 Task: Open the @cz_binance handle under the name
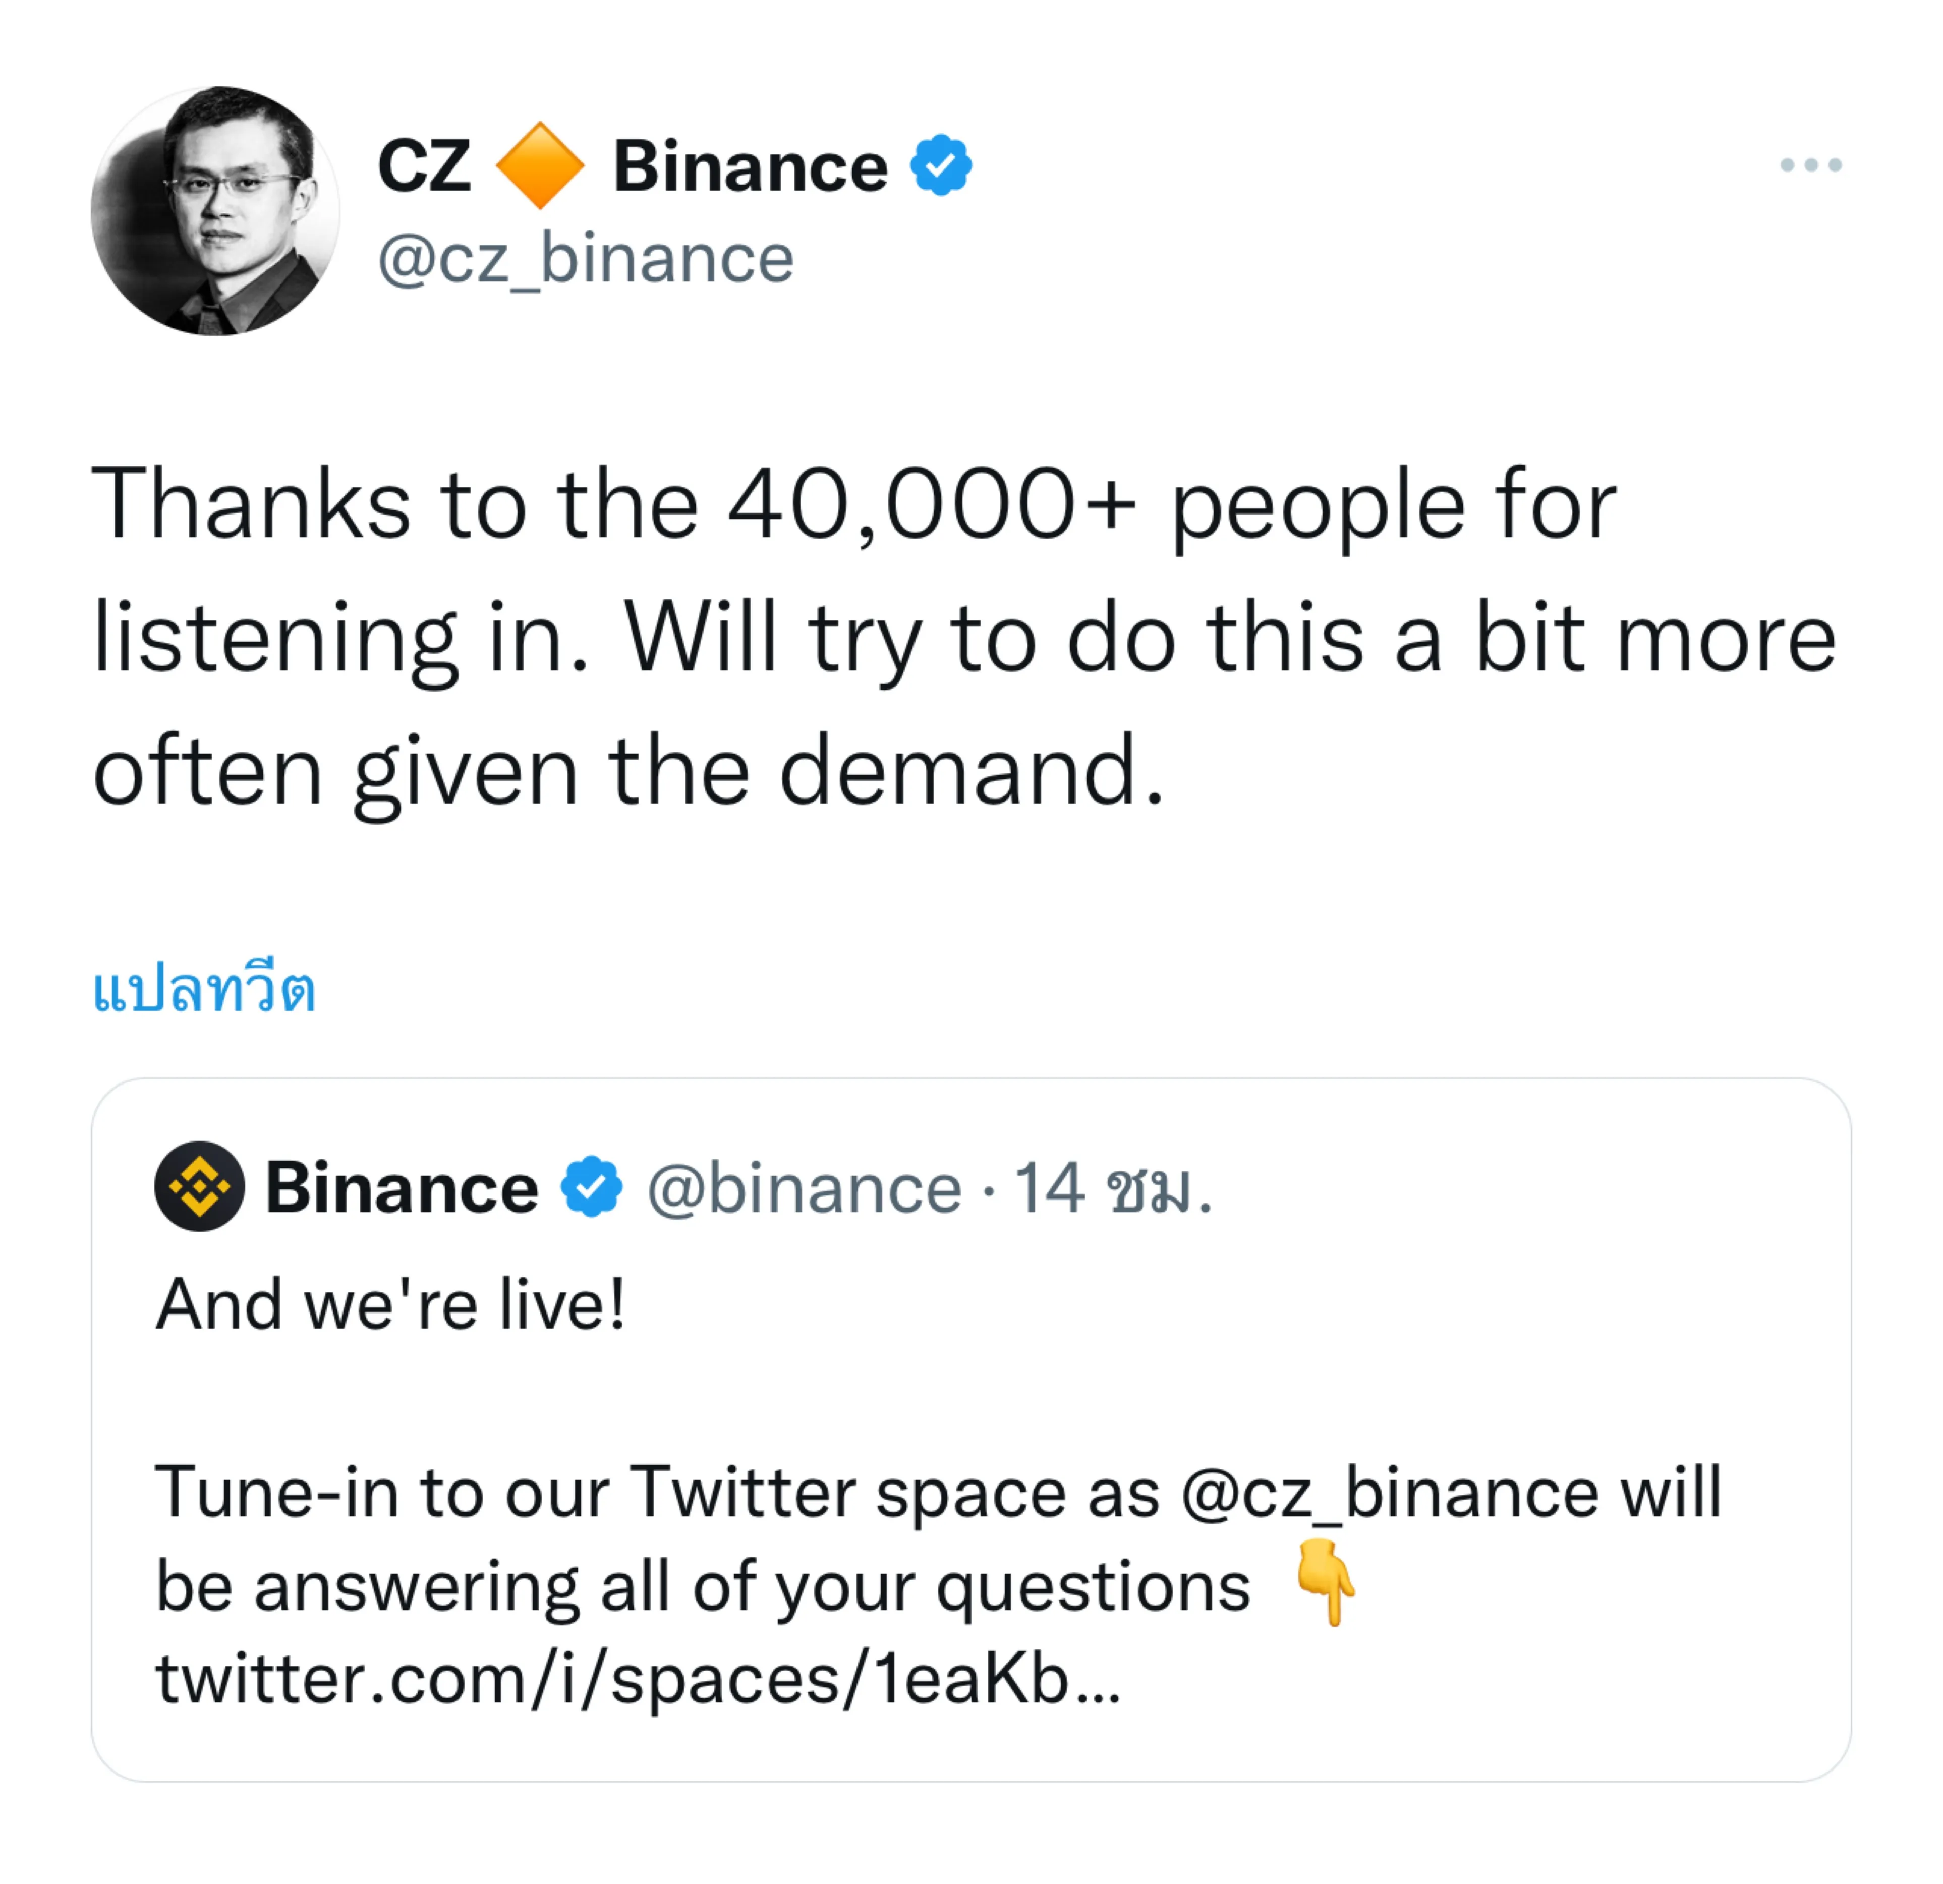pyautogui.click(x=586, y=259)
